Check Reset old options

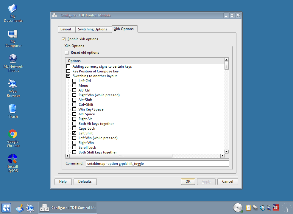tap(67, 52)
